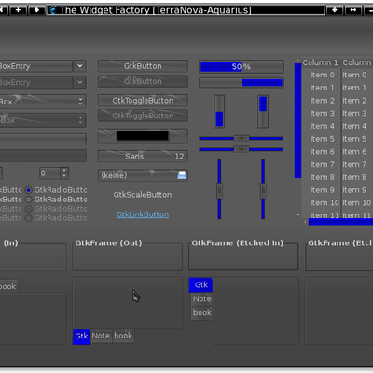Sort by the second Column header
Screen dimensions: 373x373
tap(357, 62)
